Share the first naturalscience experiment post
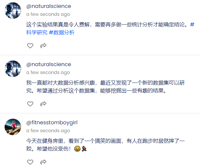200x168 pixels. 43,46
